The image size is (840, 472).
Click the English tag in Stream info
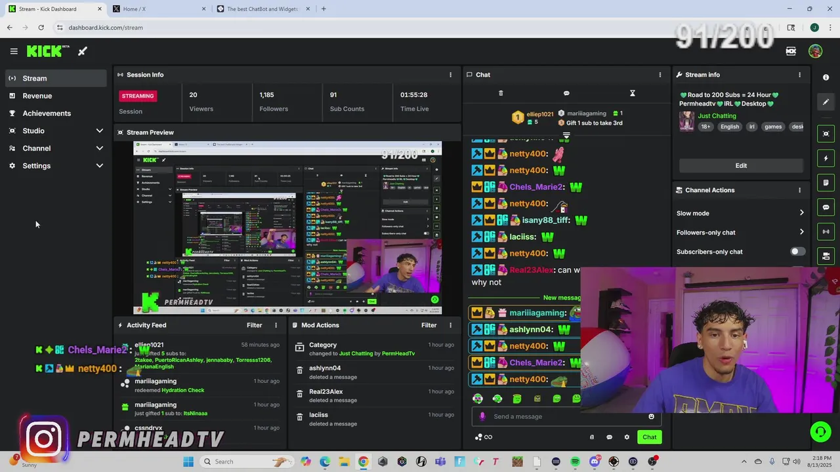click(730, 127)
